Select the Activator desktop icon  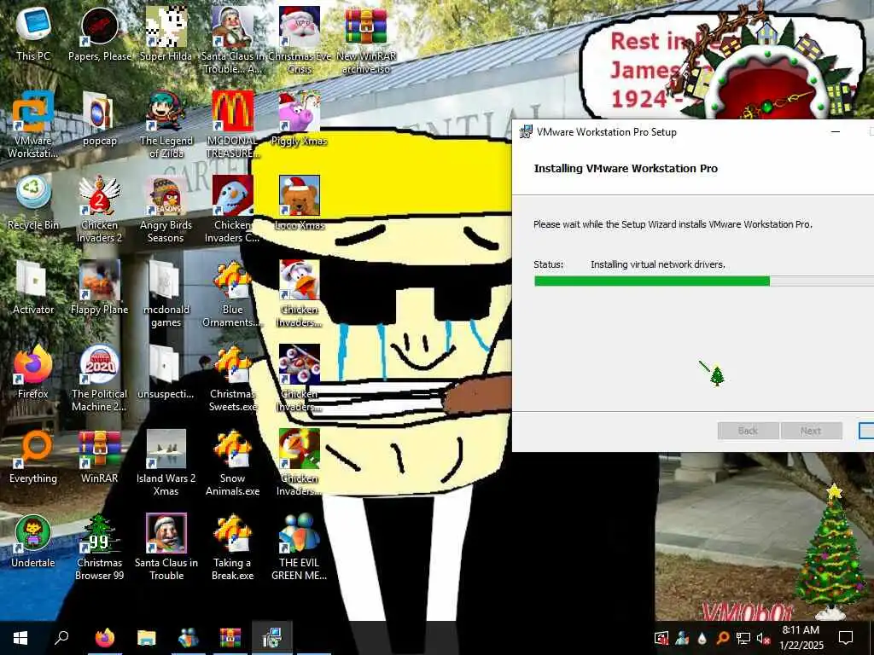coord(33,287)
